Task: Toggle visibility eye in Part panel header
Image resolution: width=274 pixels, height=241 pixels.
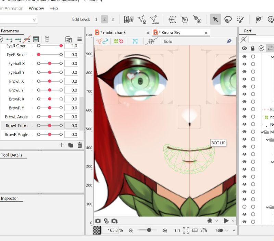Action: (244, 48)
